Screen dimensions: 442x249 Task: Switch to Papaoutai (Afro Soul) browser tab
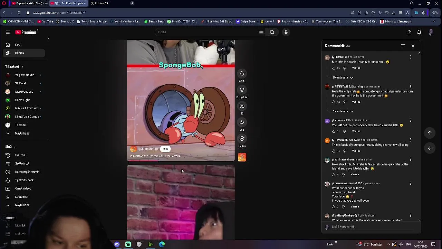(x=29, y=3)
